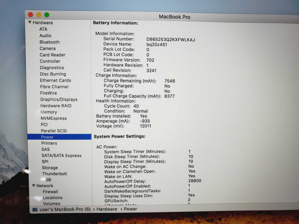Click Display Sleep Uses Dim label

129,196
